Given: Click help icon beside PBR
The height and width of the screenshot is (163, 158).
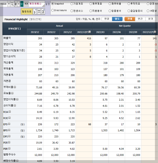Looking at the screenshot, I should 9,148.
